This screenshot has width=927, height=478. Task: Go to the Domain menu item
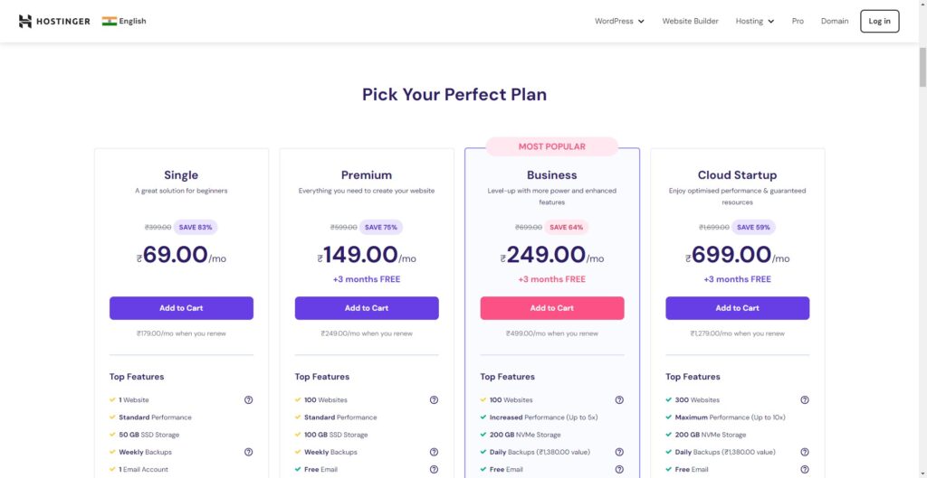[835, 21]
